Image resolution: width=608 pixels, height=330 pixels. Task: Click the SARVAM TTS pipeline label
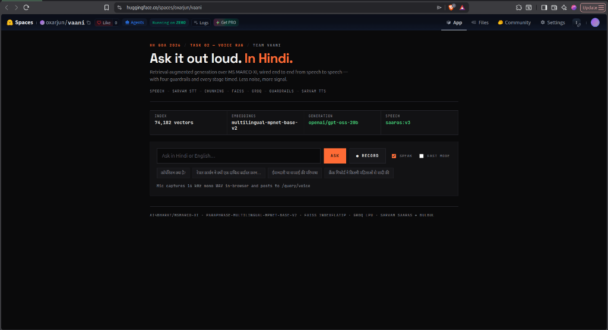[313, 91]
